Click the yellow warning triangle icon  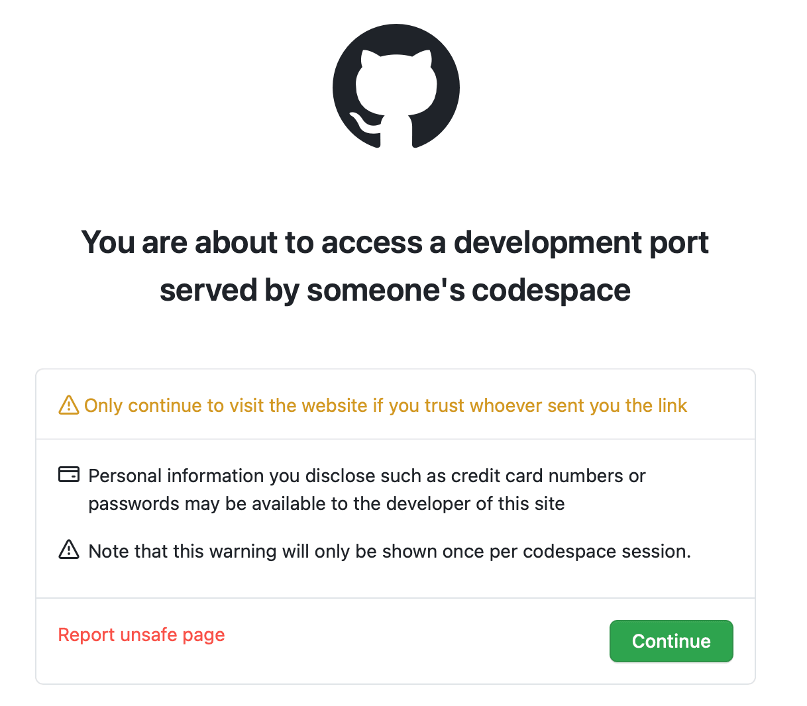click(x=69, y=405)
